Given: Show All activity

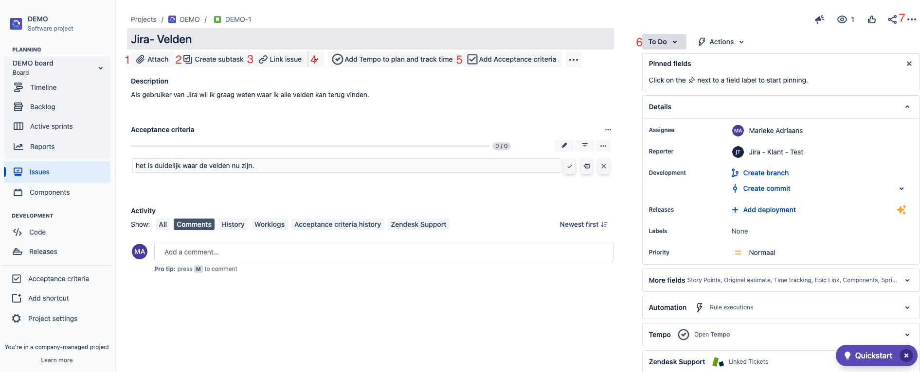Looking at the screenshot, I should pos(162,224).
